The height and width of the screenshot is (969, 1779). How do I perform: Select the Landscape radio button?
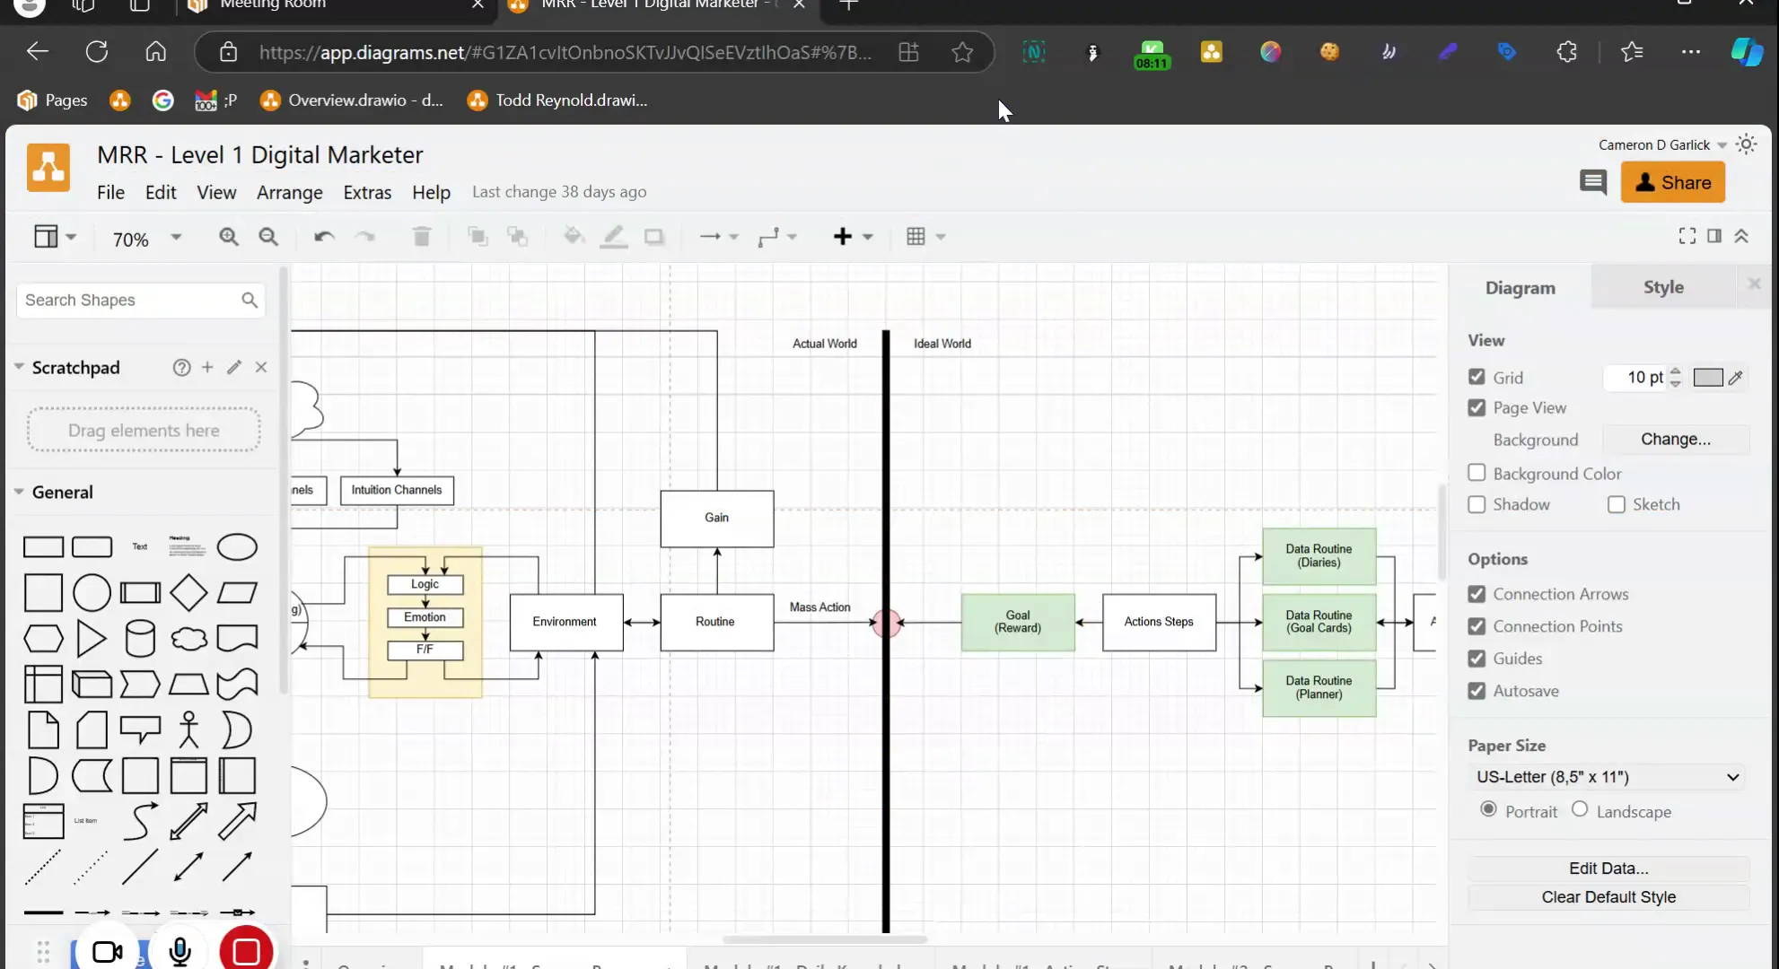coord(1580,809)
